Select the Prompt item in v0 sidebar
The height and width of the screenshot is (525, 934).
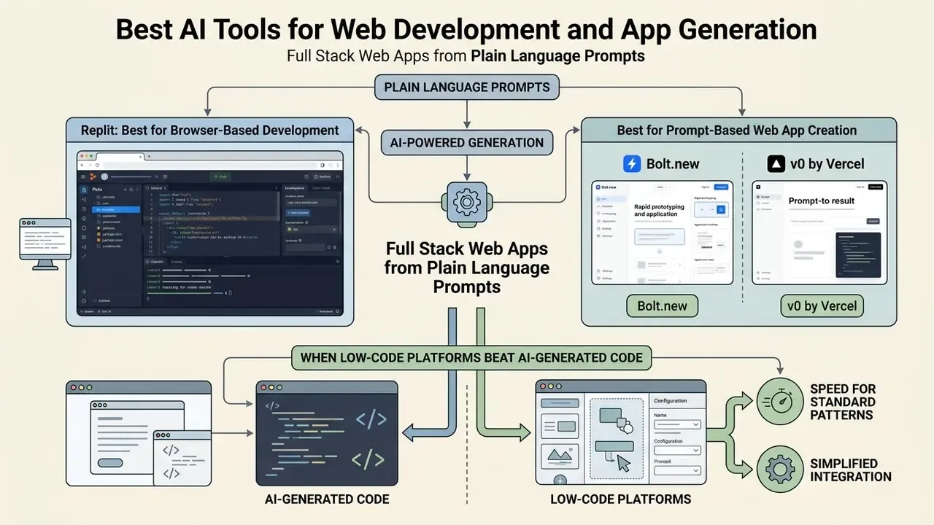[x=768, y=197]
